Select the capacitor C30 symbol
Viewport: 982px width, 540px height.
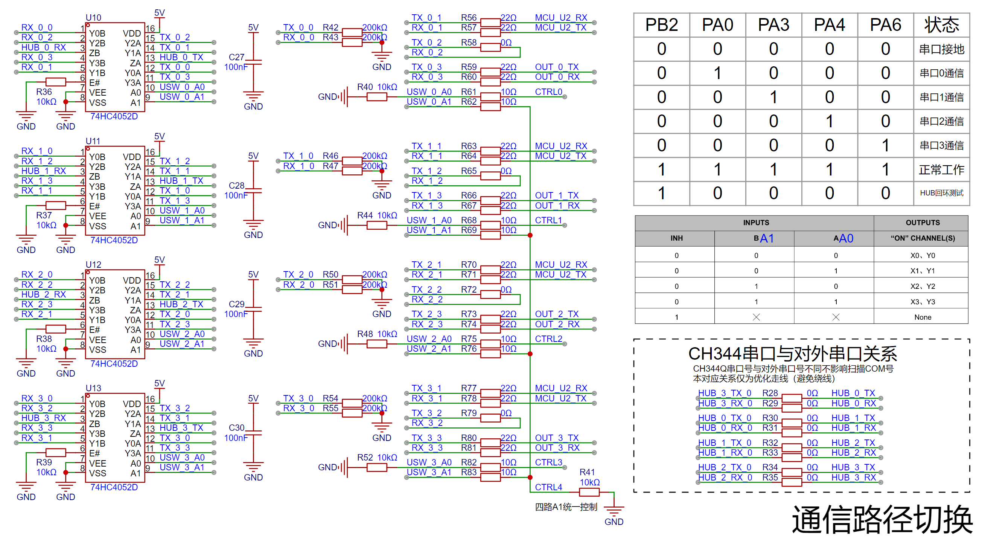[254, 433]
